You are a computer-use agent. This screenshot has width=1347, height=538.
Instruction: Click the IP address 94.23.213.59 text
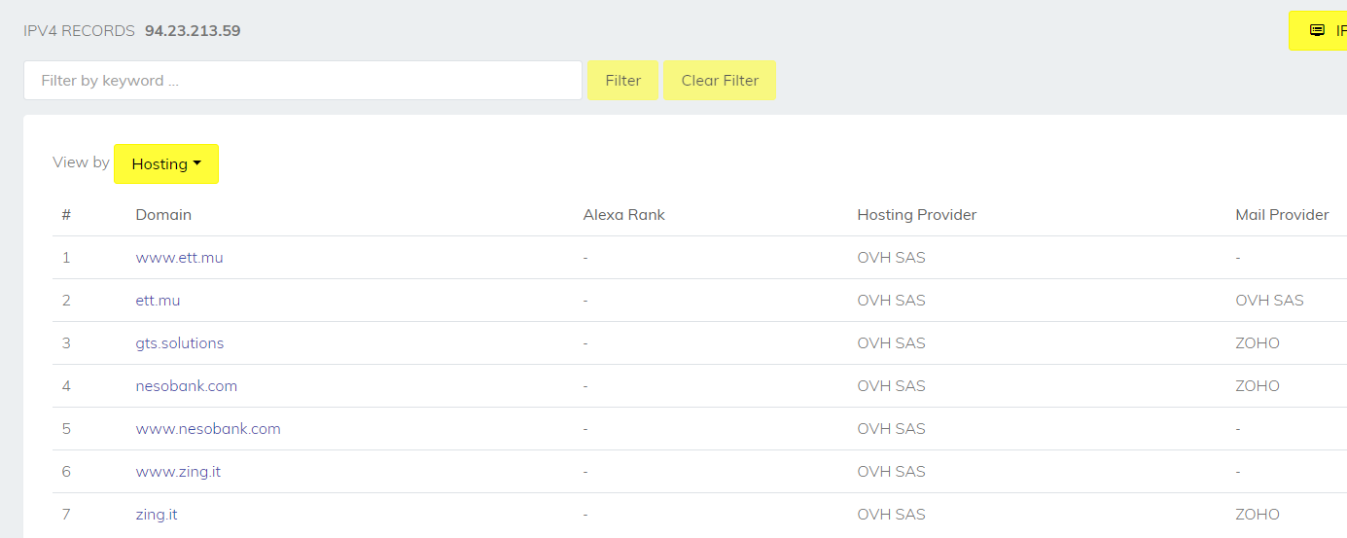193,31
